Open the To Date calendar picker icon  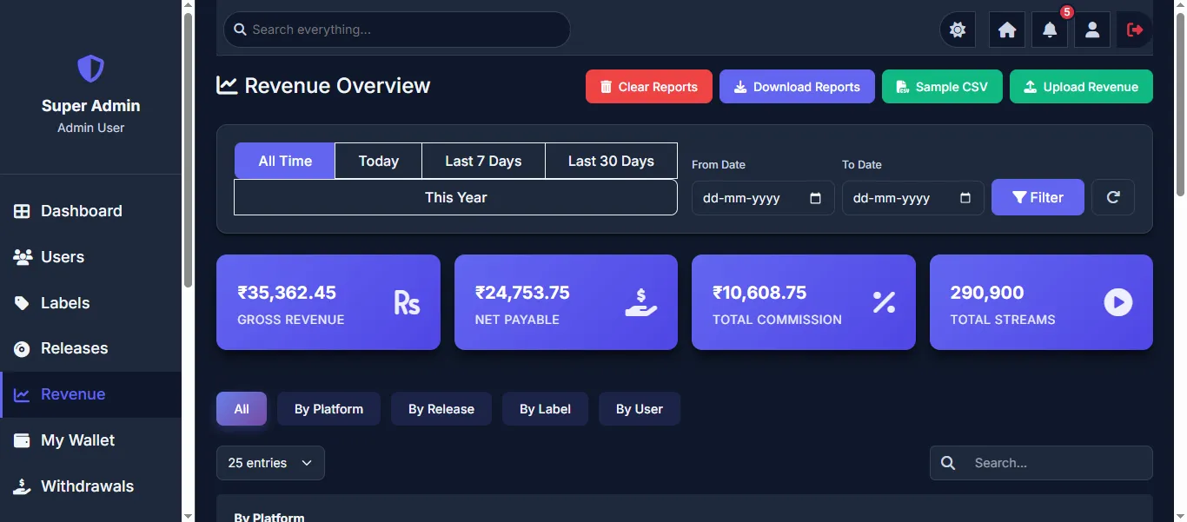[965, 198]
